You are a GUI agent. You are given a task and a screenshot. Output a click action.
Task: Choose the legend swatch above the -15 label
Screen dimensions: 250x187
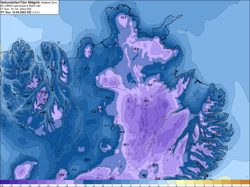click(41, 182)
